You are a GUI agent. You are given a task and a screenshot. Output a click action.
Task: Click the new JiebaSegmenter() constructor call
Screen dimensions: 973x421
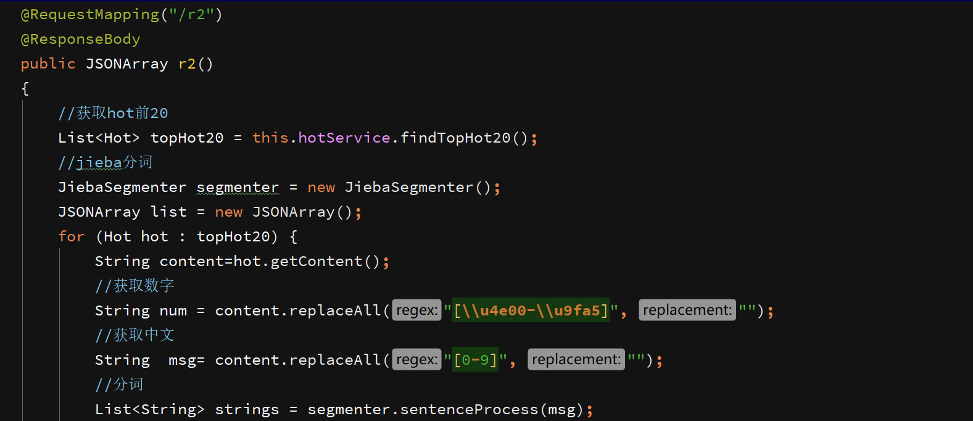tap(399, 187)
